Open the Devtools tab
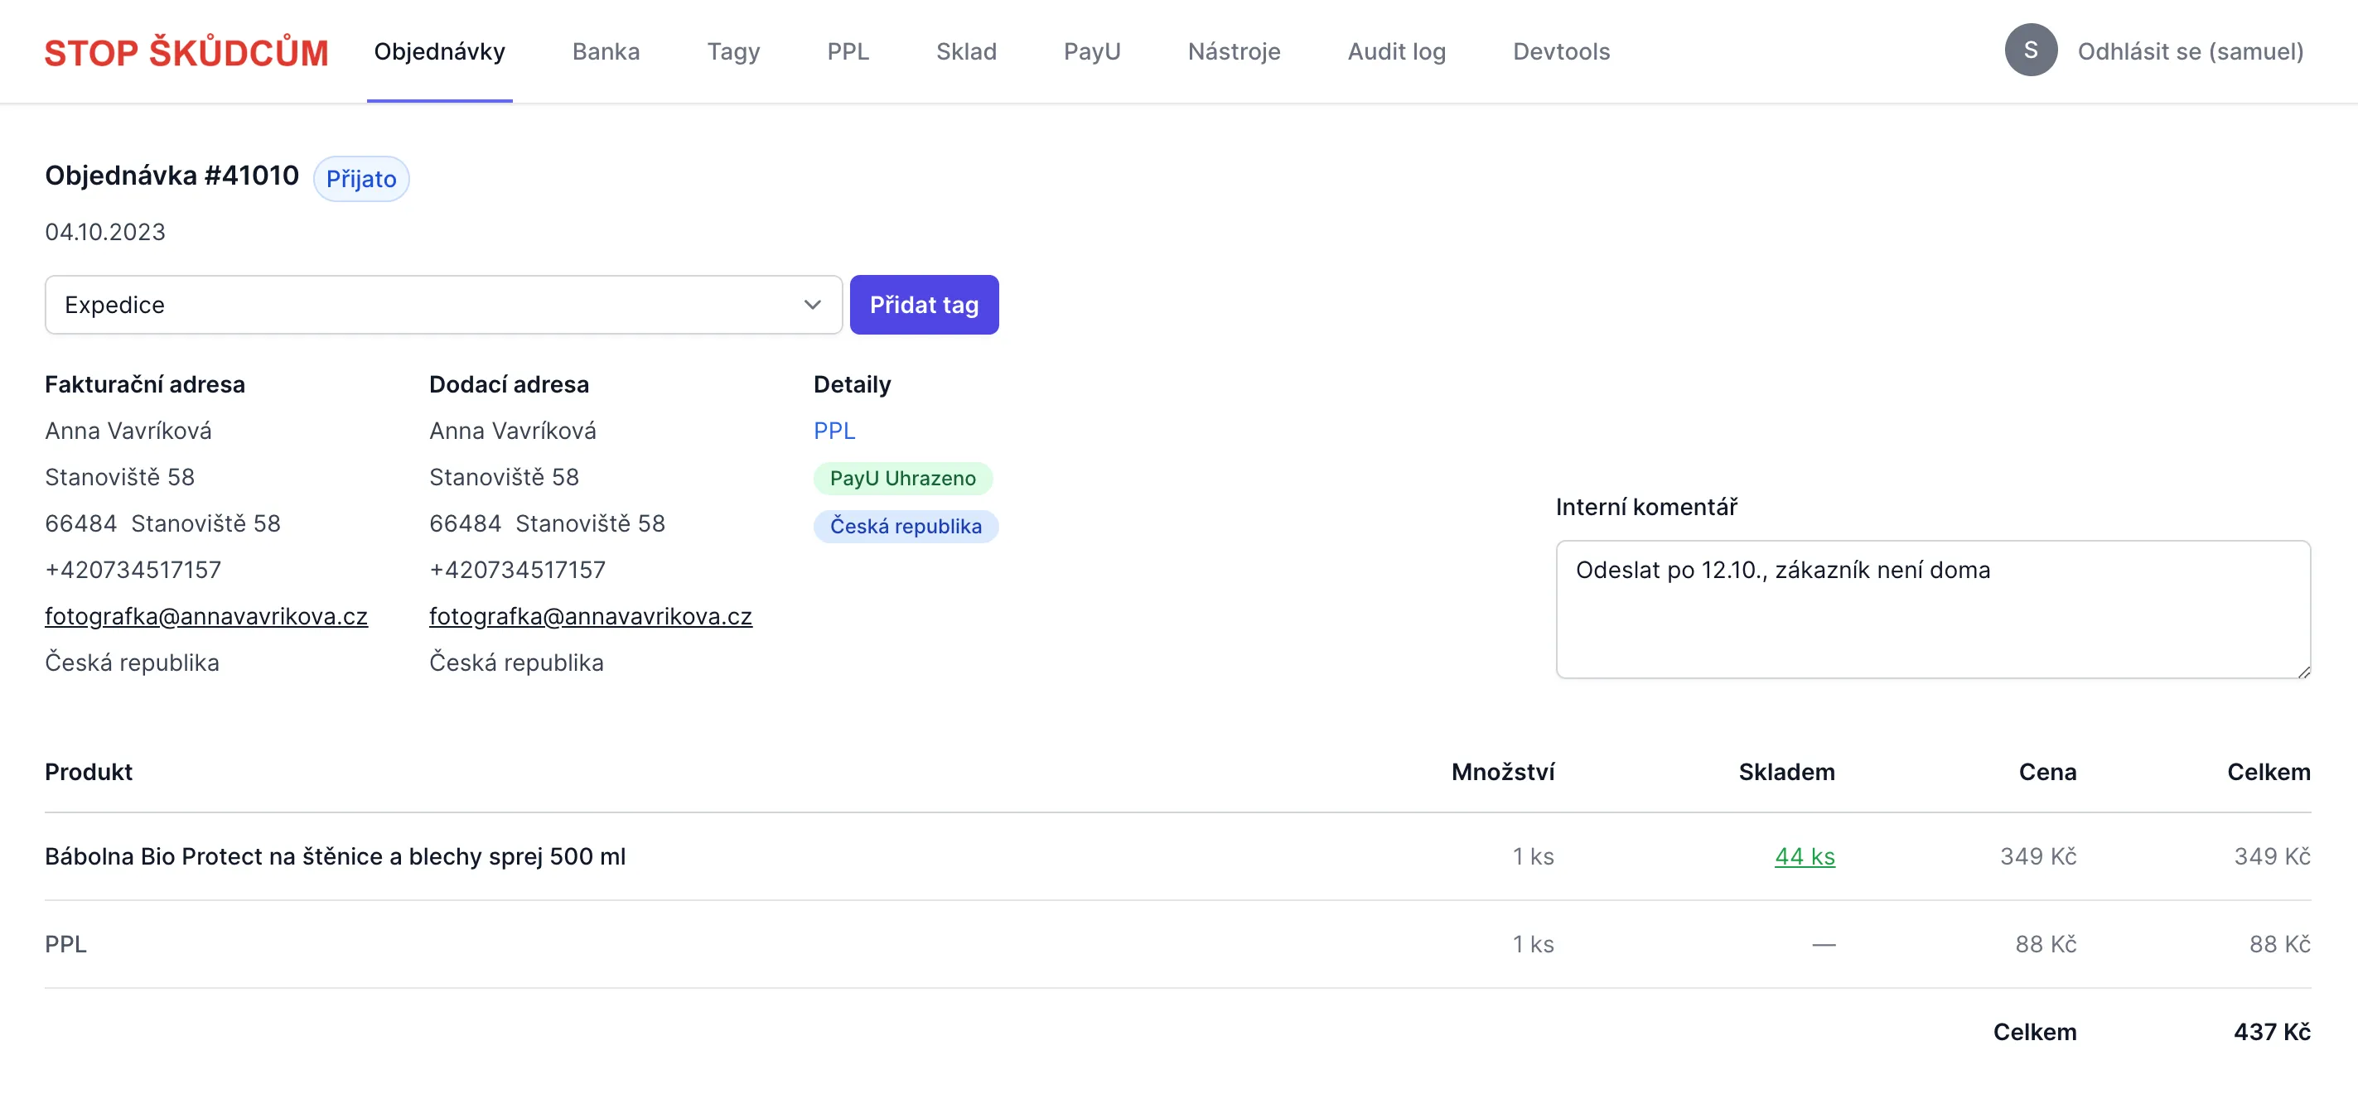Image resolution: width=2358 pixels, height=1118 pixels. [x=1561, y=52]
